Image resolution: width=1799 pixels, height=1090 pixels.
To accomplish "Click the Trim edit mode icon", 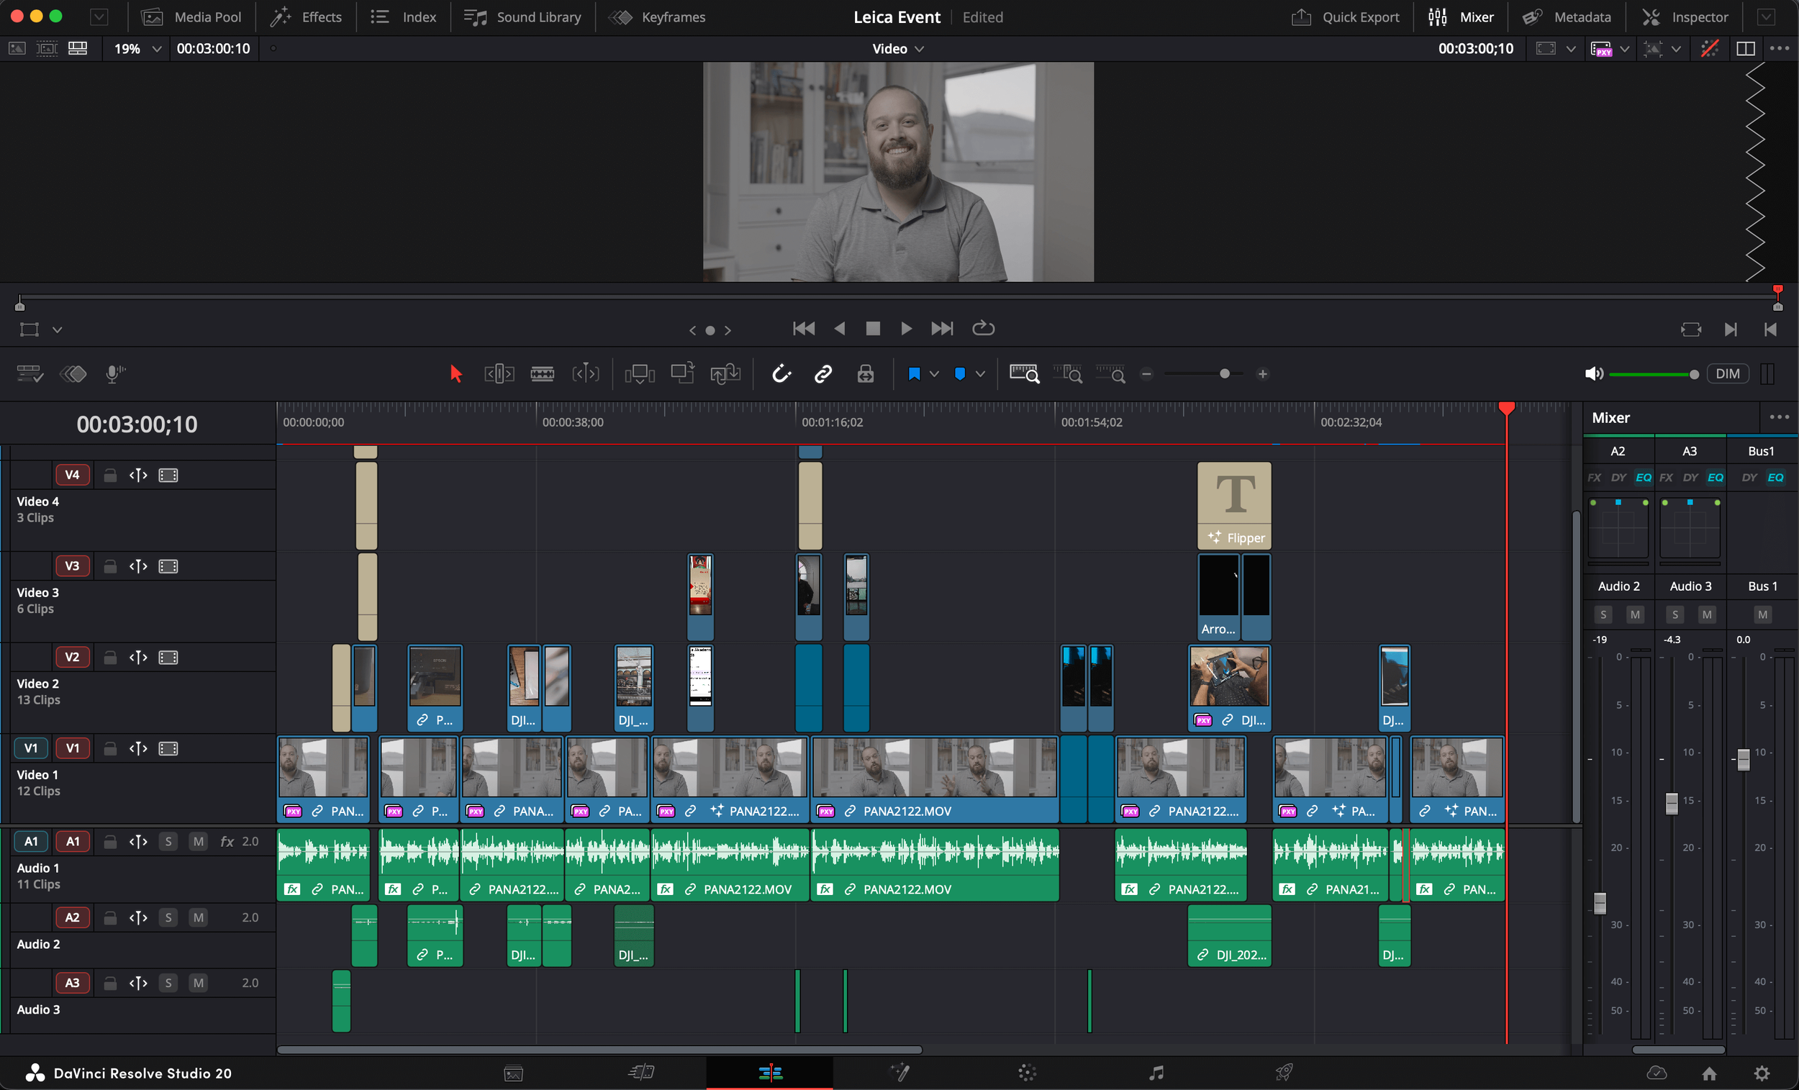I will pos(499,374).
